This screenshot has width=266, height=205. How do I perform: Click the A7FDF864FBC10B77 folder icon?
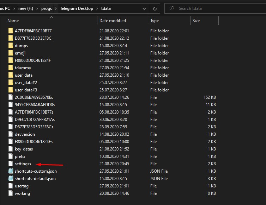[11, 31]
